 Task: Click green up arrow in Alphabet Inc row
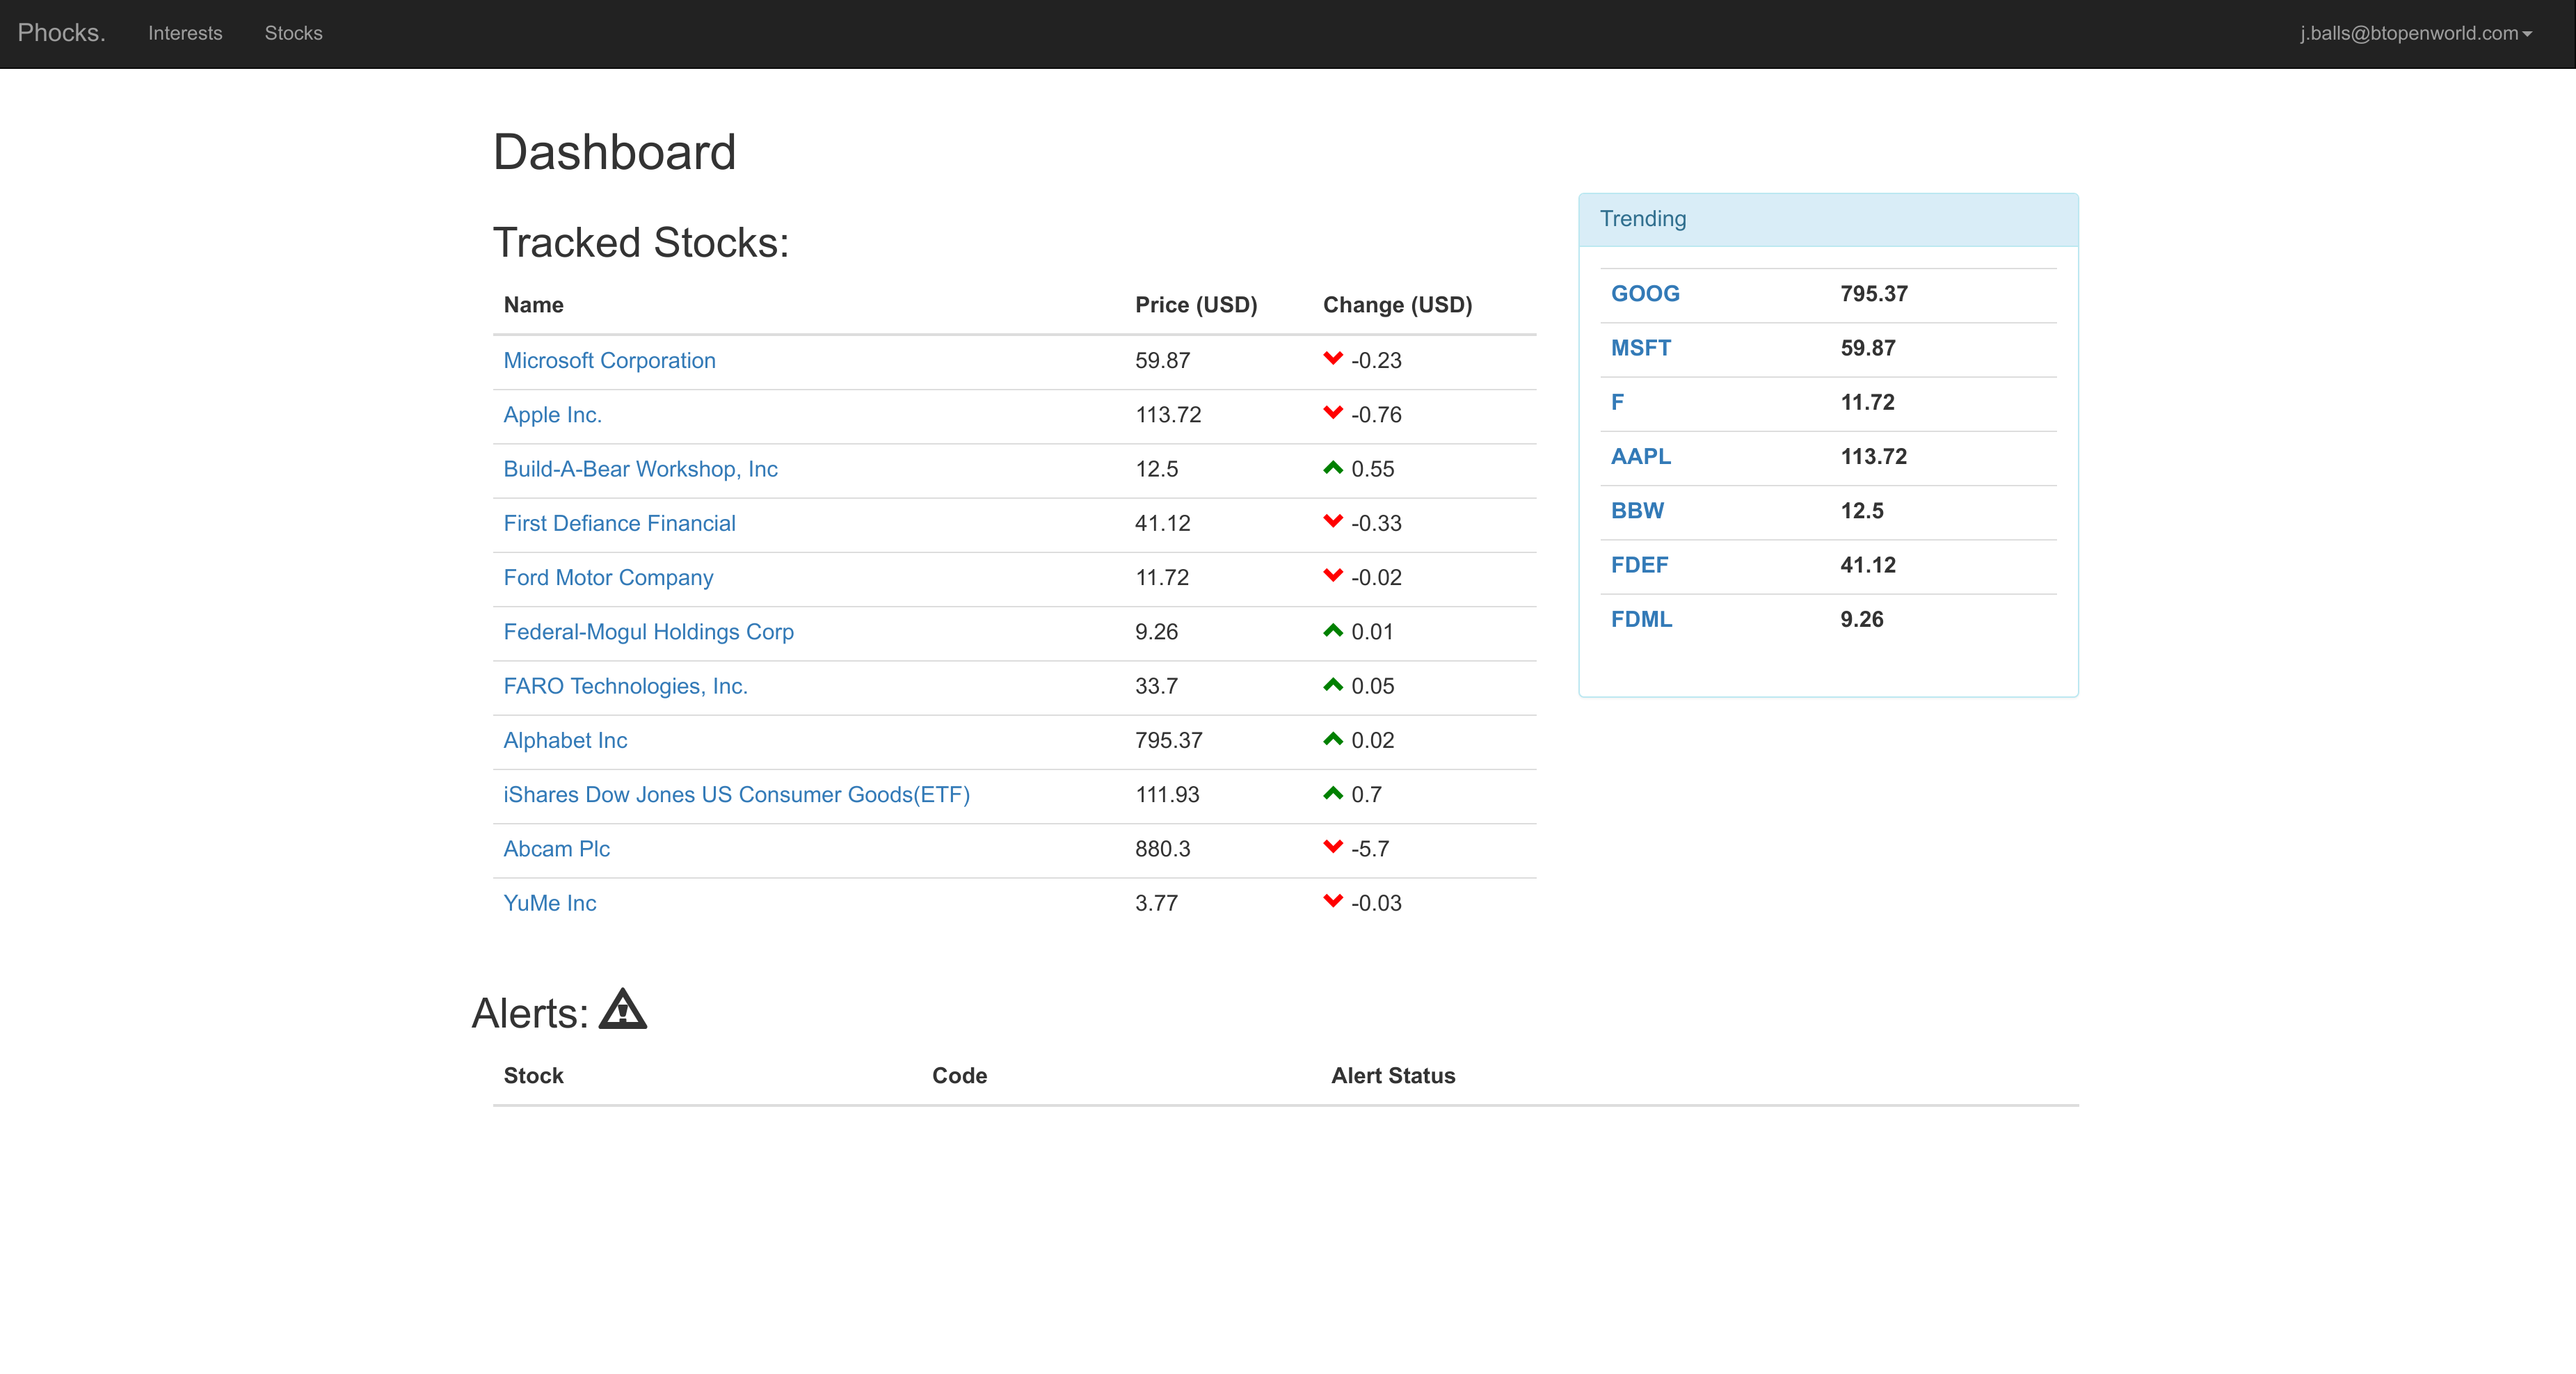coord(1332,739)
